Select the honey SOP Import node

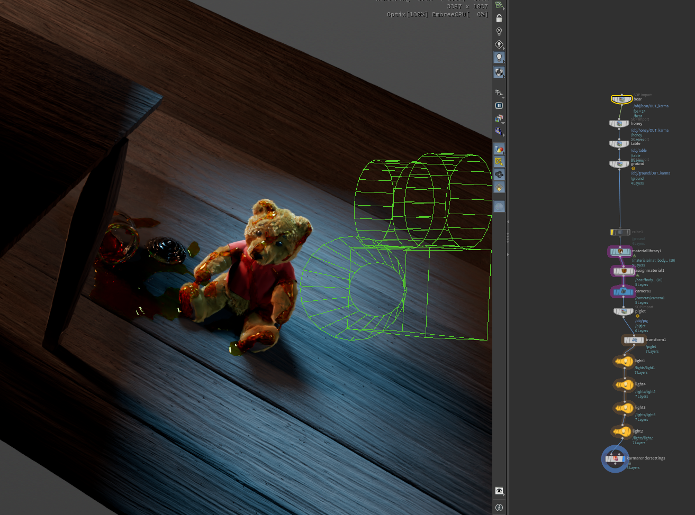[619, 124]
